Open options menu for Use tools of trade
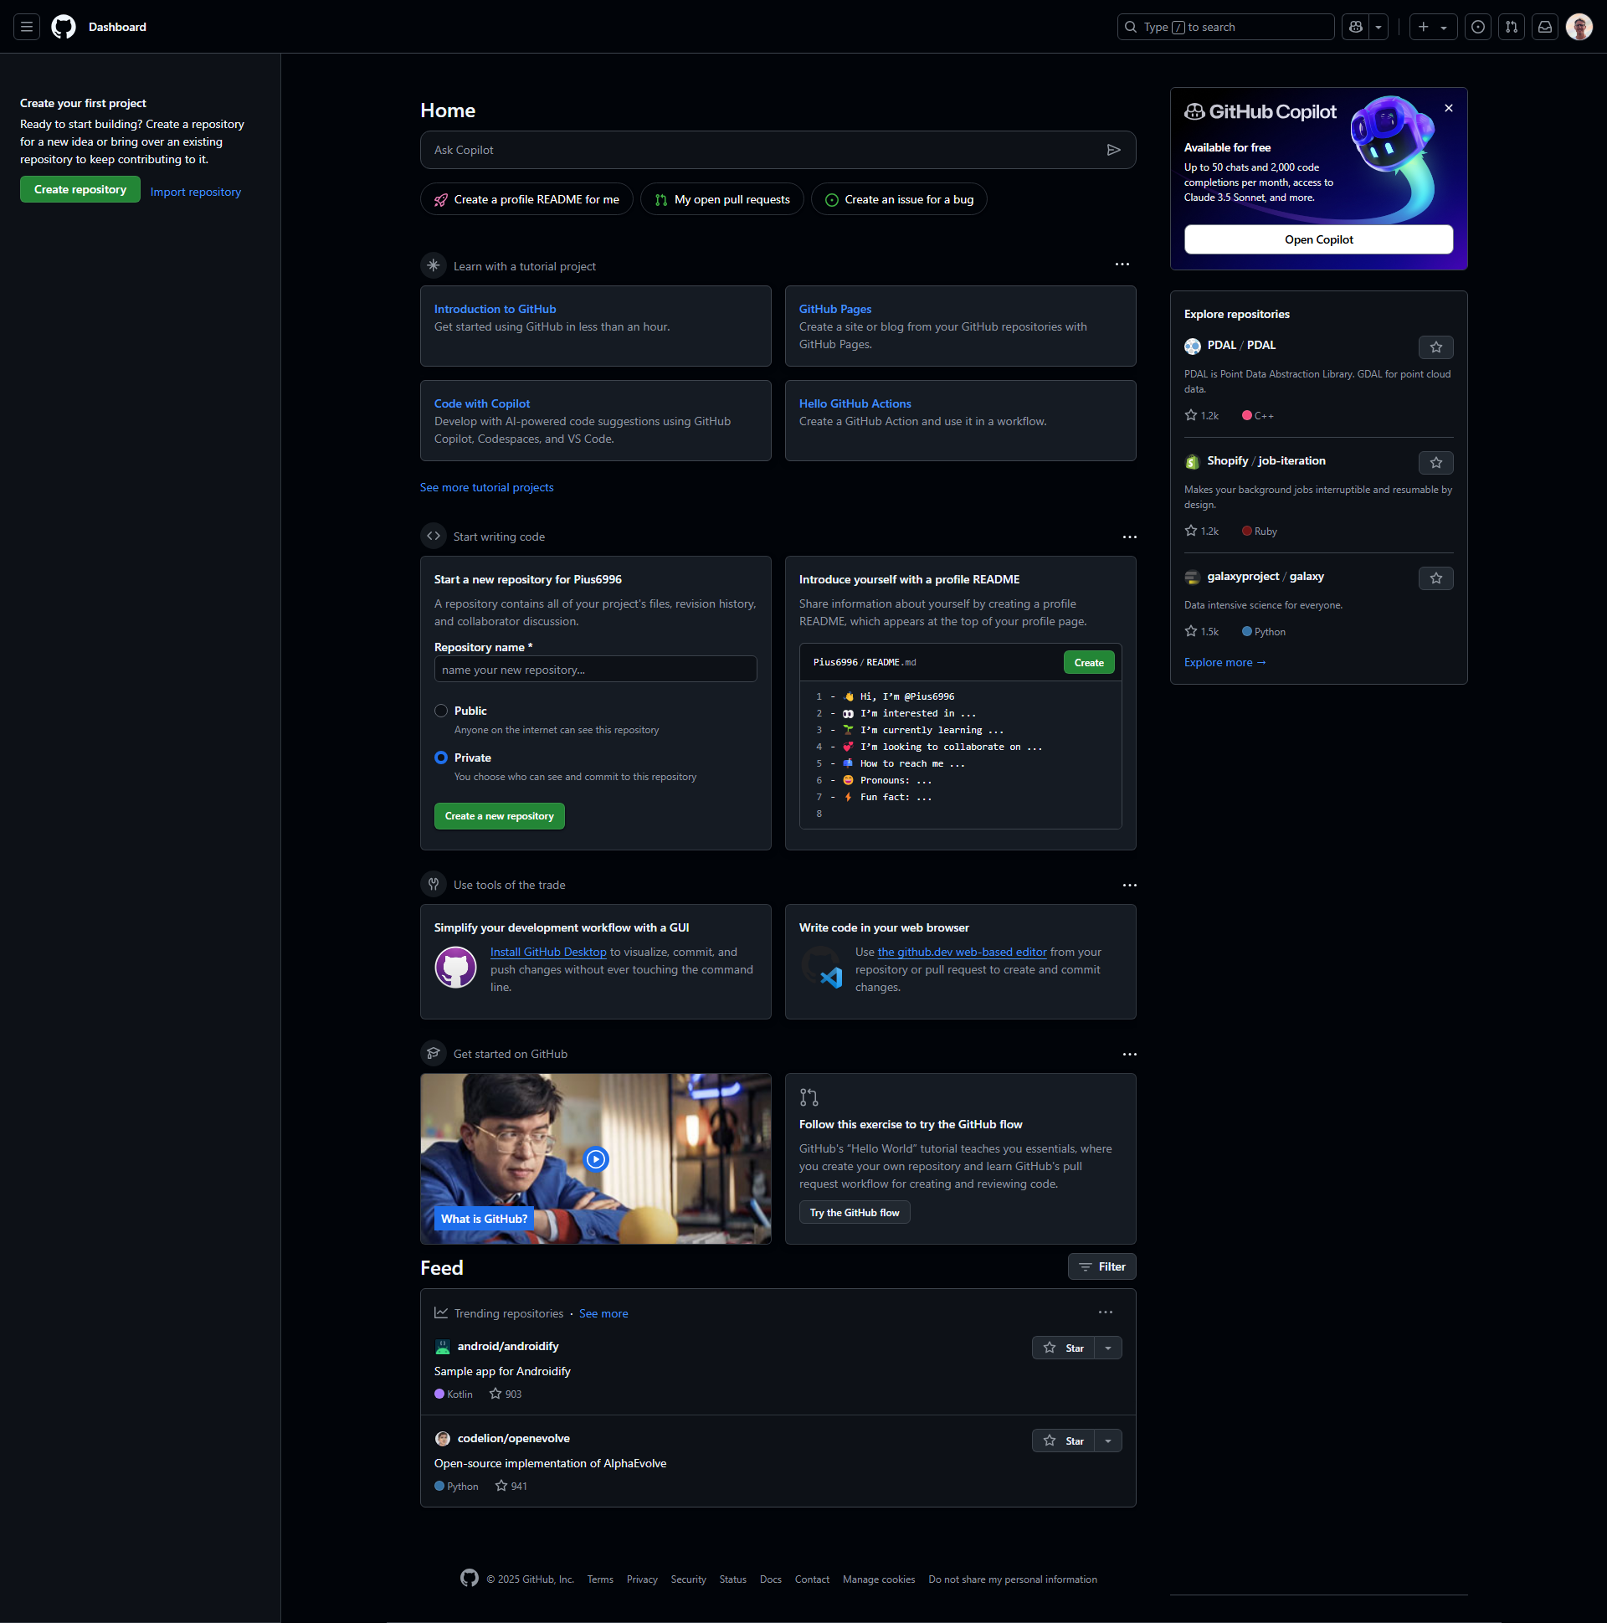The image size is (1607, 1623). pos(1130,886)
